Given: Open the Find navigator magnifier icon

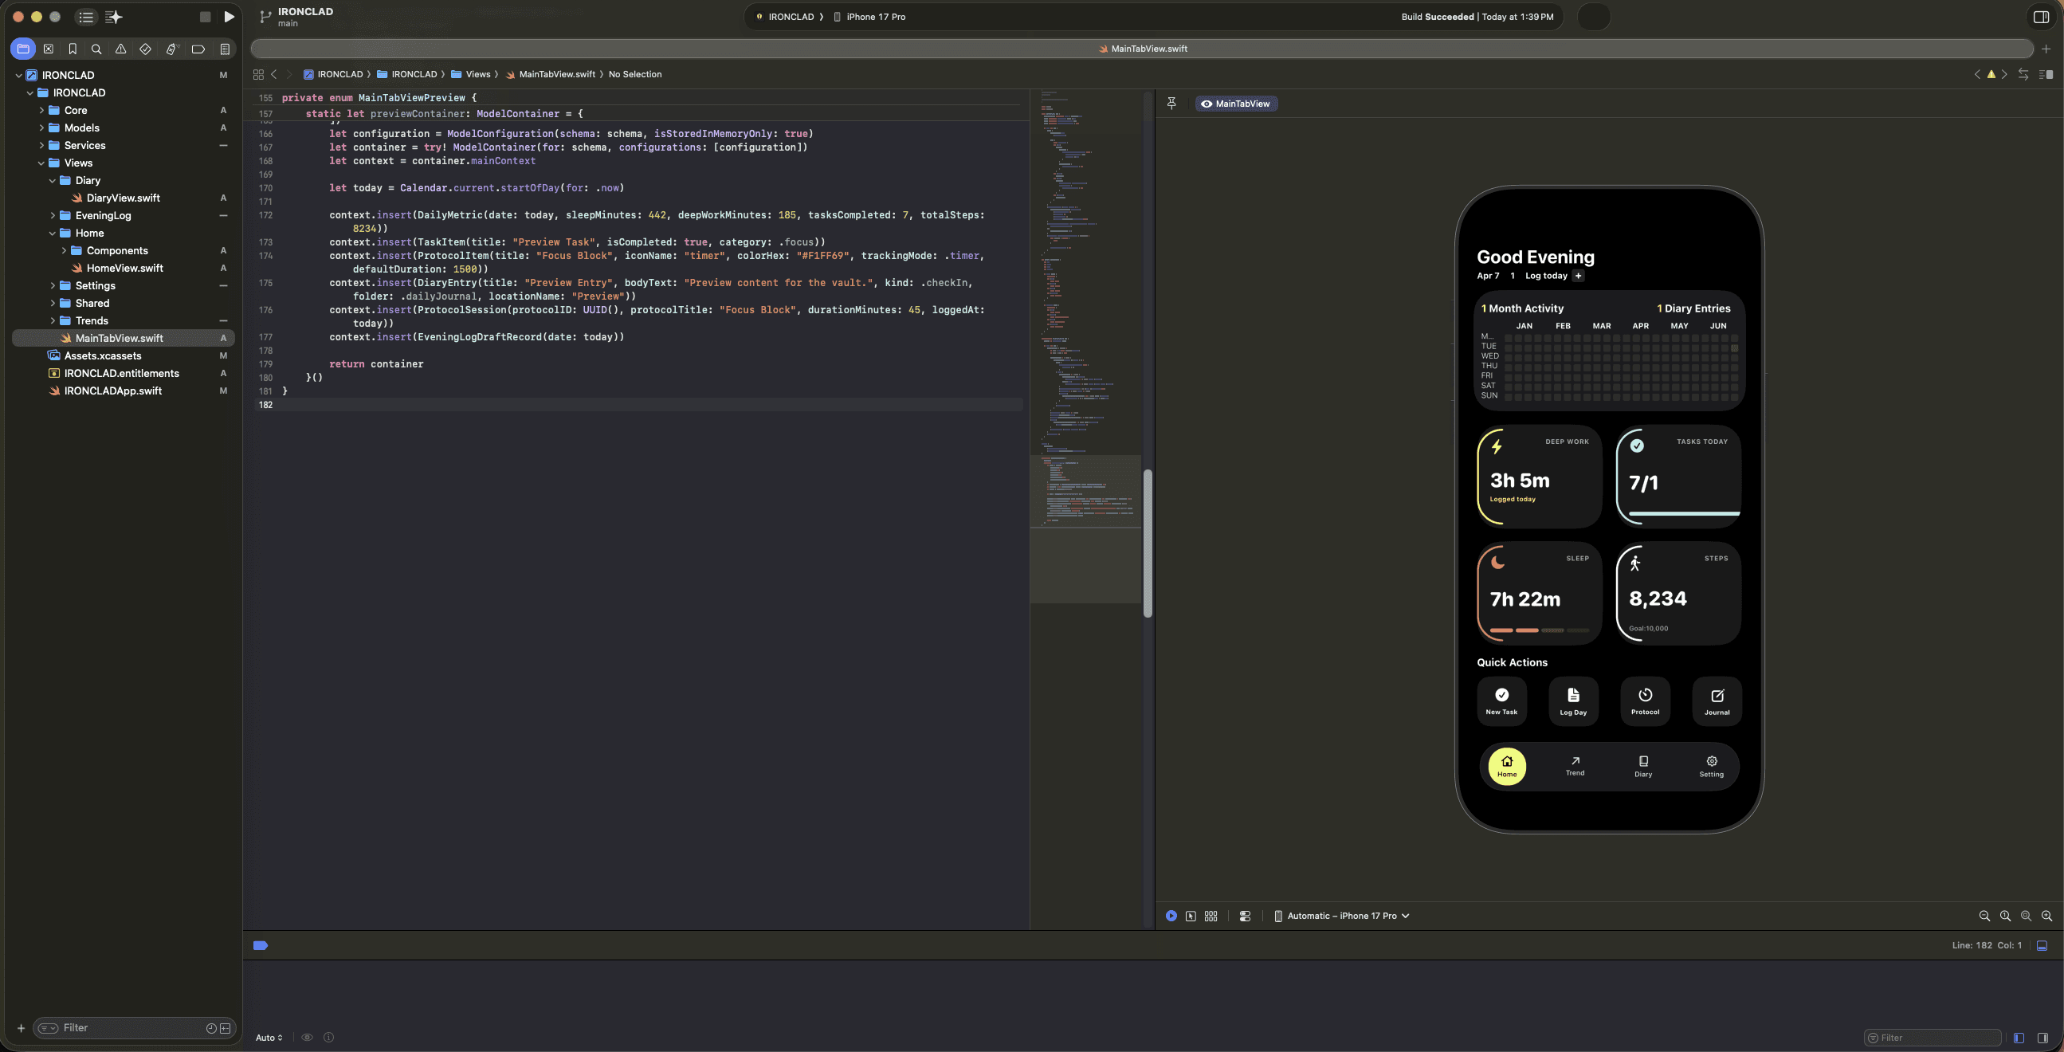Looking at the screenshot, I should click(96, 49).
